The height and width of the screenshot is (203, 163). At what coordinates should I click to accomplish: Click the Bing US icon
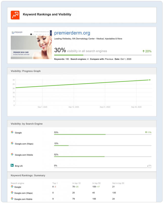tap(12, 165)
